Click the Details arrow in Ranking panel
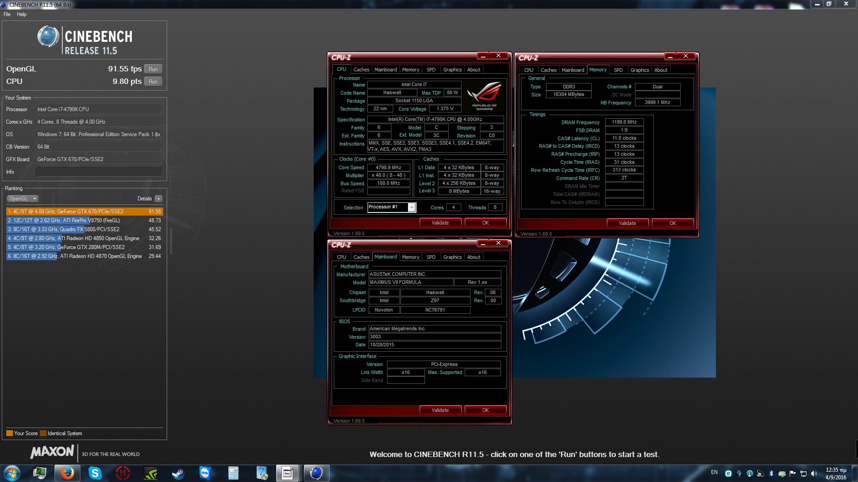This screenshot has width=858, height=482. click(x=159, y=199)
